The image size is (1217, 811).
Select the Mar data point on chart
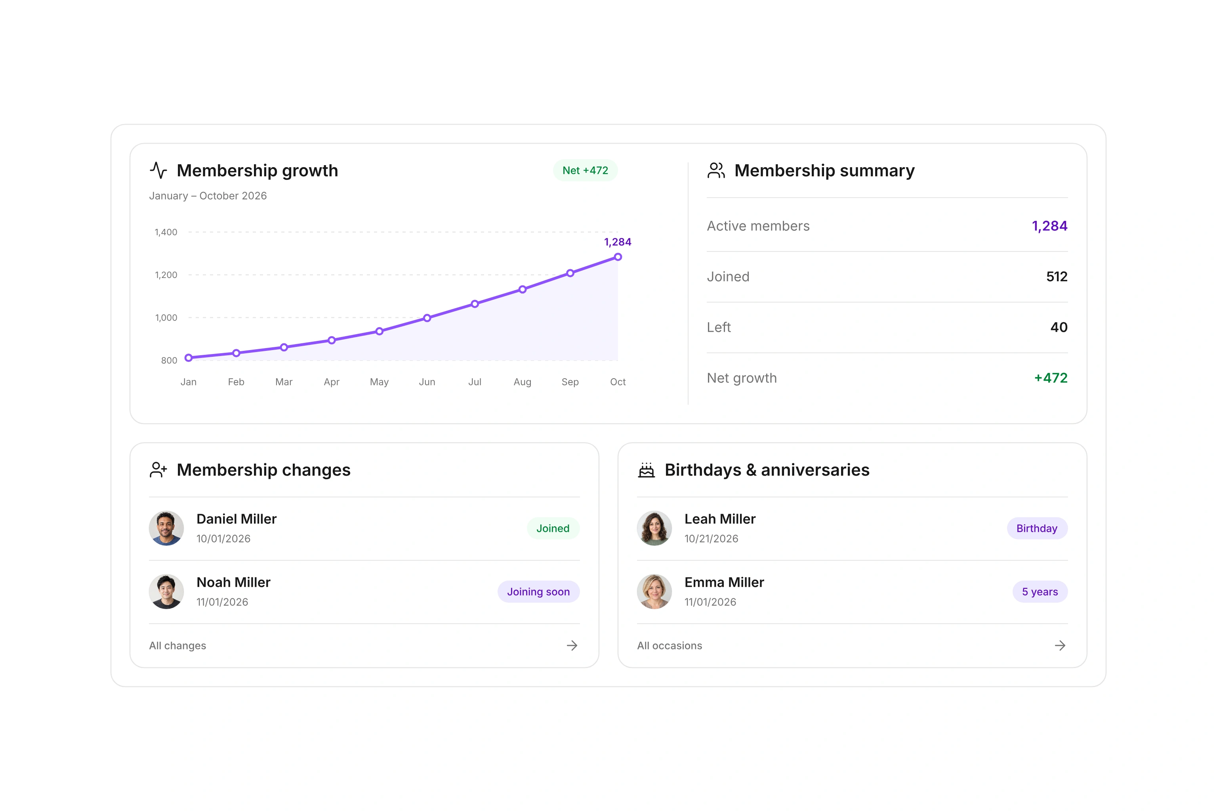(284, 347)
